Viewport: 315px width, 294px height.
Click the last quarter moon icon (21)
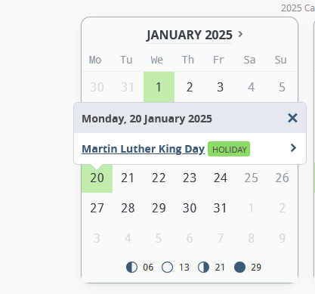tap(203, 267)
